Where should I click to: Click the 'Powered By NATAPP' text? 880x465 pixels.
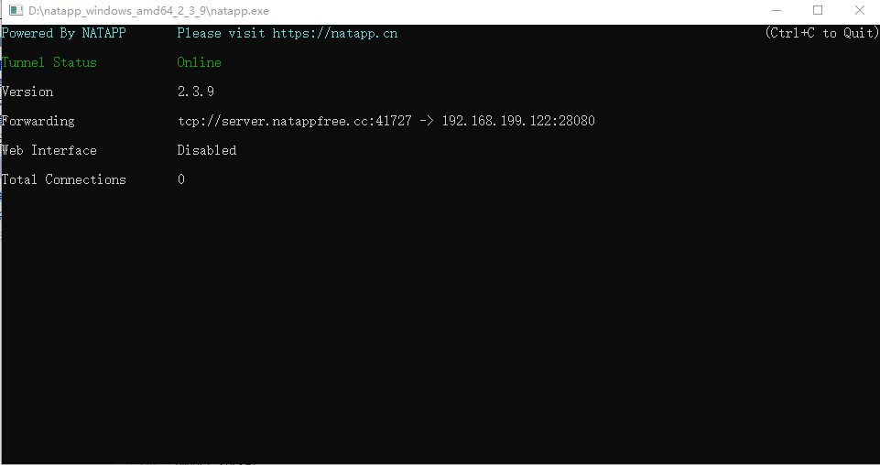point(63,33)
